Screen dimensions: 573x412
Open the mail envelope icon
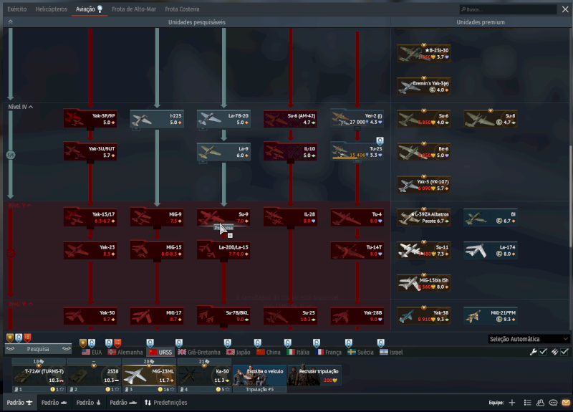pos(566,403)
